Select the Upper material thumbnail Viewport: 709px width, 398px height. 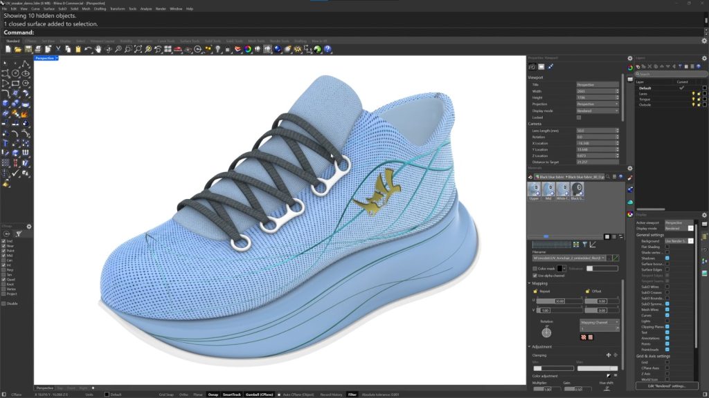[x=534, y=191]
